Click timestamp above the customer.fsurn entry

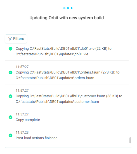(x=22, y=91)
